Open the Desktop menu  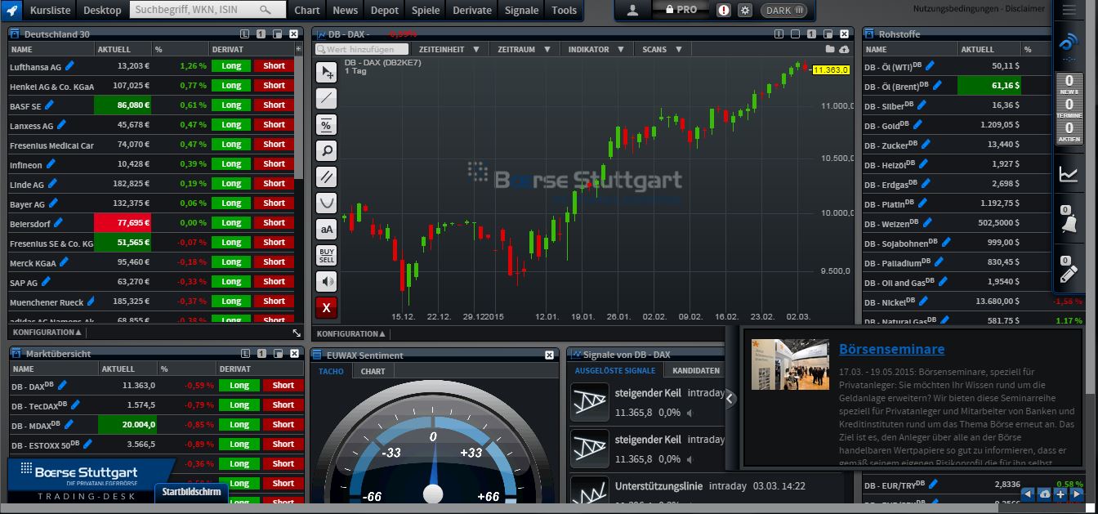pyautogui.click(x=102, y=10)
